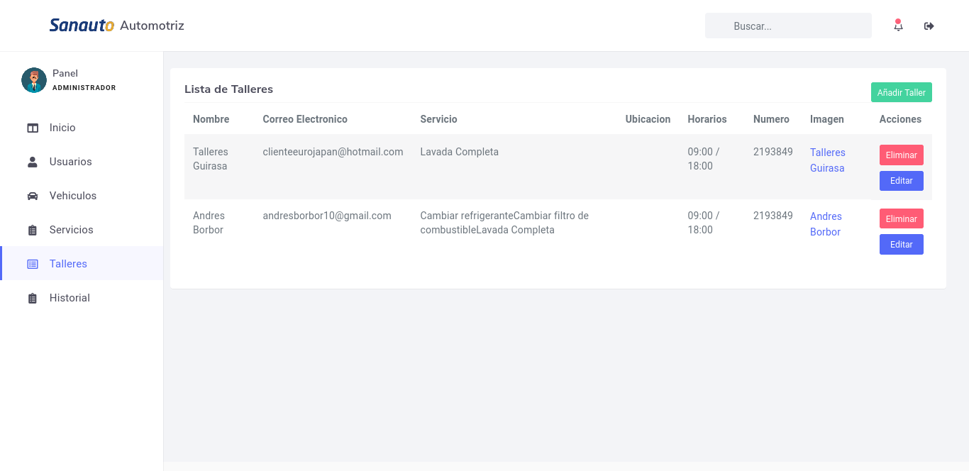Click the Numero column header
The width and height of the screenshot is (969, 471).
click(x=771, y=119)
